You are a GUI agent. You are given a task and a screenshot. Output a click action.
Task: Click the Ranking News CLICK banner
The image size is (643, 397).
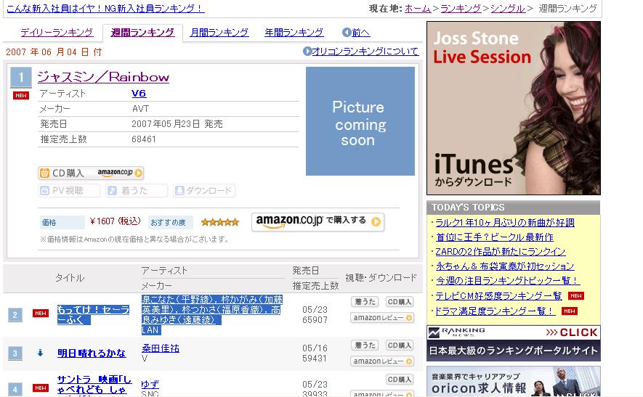tap(514, 343)
